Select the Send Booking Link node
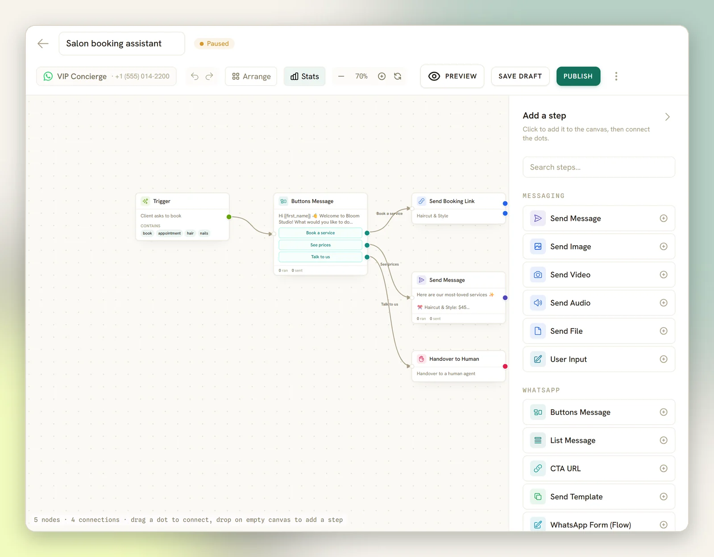714x557 pixels. pyautogui.click(x=459, y=209)
